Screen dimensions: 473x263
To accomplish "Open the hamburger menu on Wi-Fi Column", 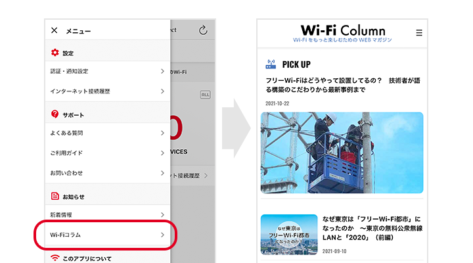I will pyautogui.click(x=419, y=33).
